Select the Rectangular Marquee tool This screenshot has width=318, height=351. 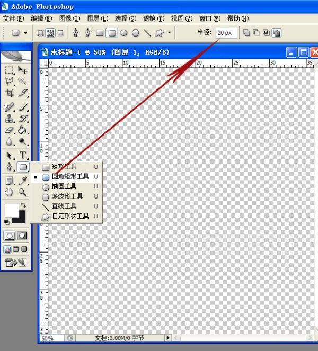[x=9, y=70]
